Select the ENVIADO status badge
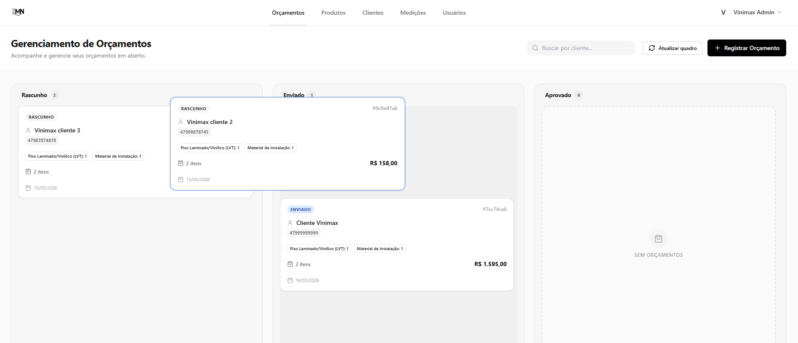The height and width of the screenshot is (343, 798). tap(301, 209)
